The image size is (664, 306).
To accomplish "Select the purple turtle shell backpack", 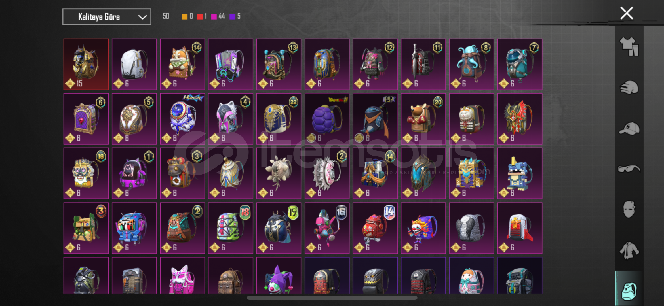I will pyautogui.click(x=327, y=119).
